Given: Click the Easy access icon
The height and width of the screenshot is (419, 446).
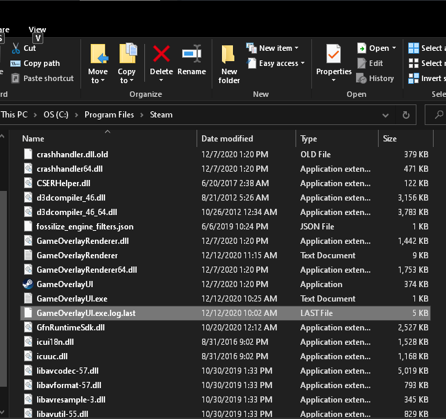Looking at the screenshot, I should (x=252, y=63).
